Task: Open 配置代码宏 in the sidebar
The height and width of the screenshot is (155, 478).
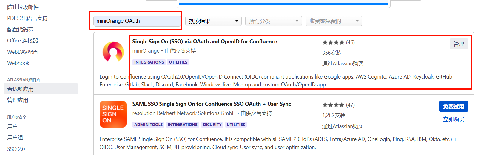Action: [x=20, y=29]
